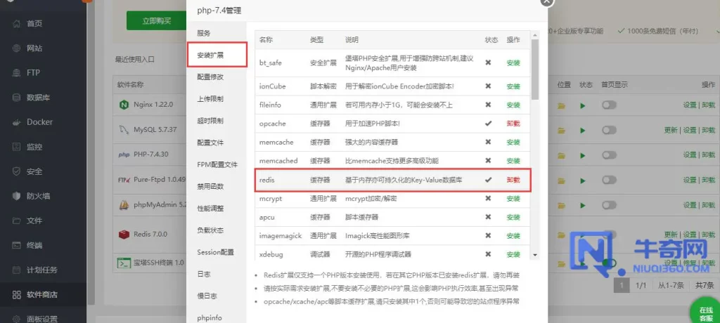This screenshot has width=720, height=323.
Task: Click 卸载 link in PHP-7.4.30 row
Action: [x=709, y=155]
